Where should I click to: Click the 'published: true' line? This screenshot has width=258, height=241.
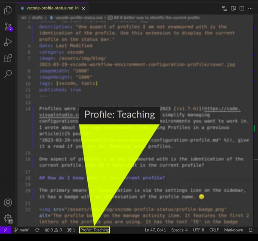tap(60, 90)
